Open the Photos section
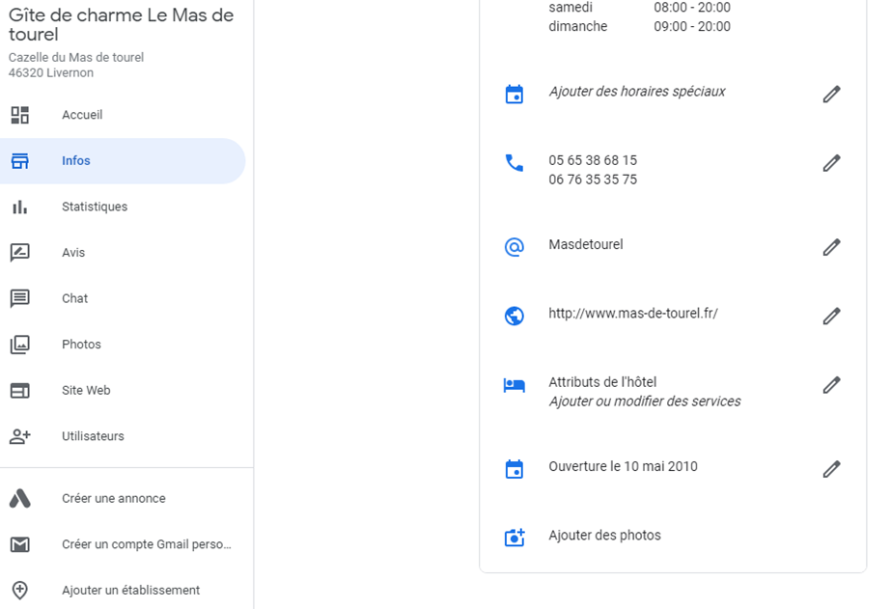 pos(123,345)
